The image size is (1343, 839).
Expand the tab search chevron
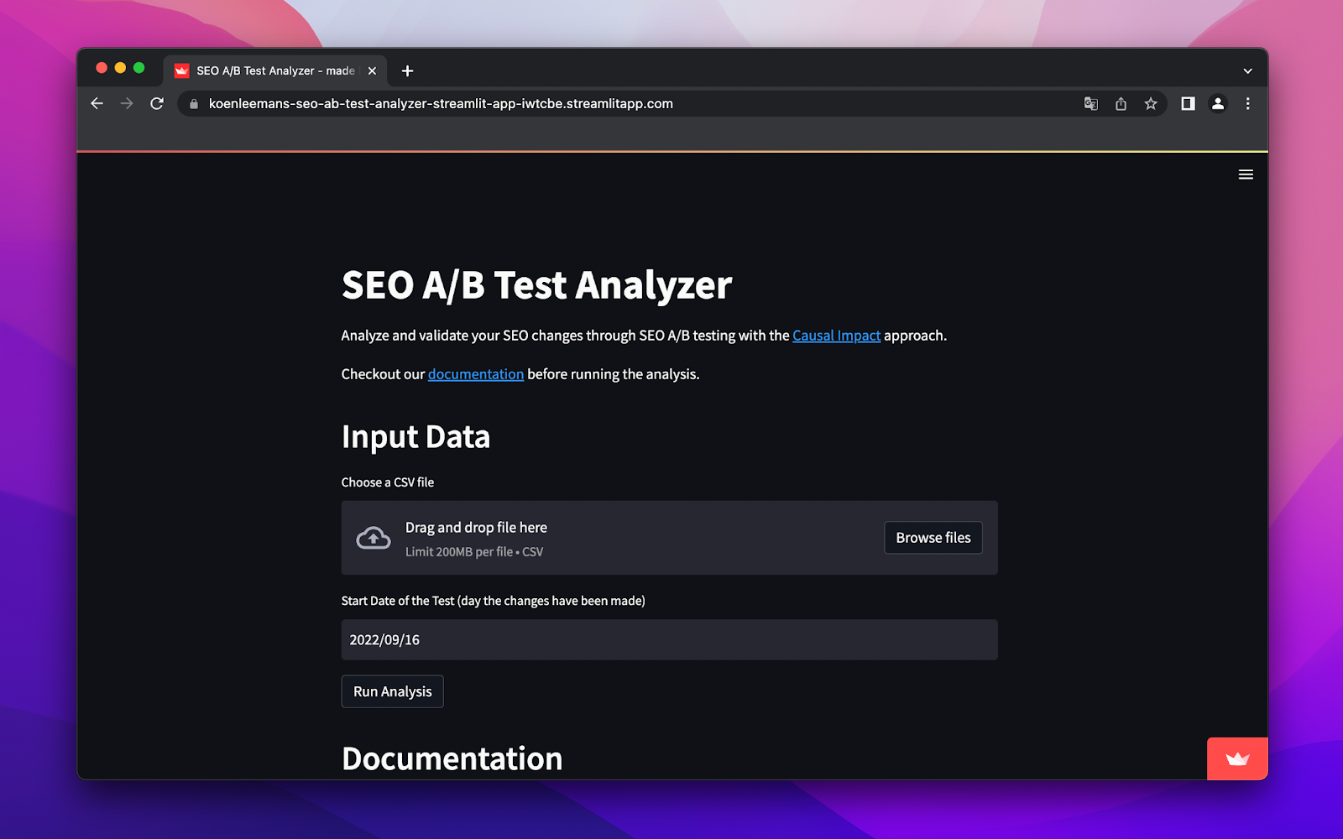tap(1247, 71)
